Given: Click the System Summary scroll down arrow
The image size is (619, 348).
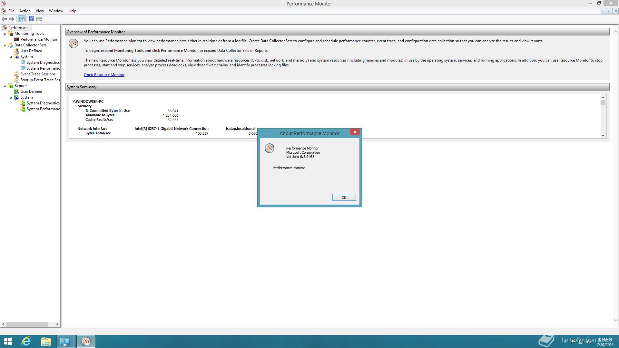Looking at the screenshot, I should click(603, 136).
